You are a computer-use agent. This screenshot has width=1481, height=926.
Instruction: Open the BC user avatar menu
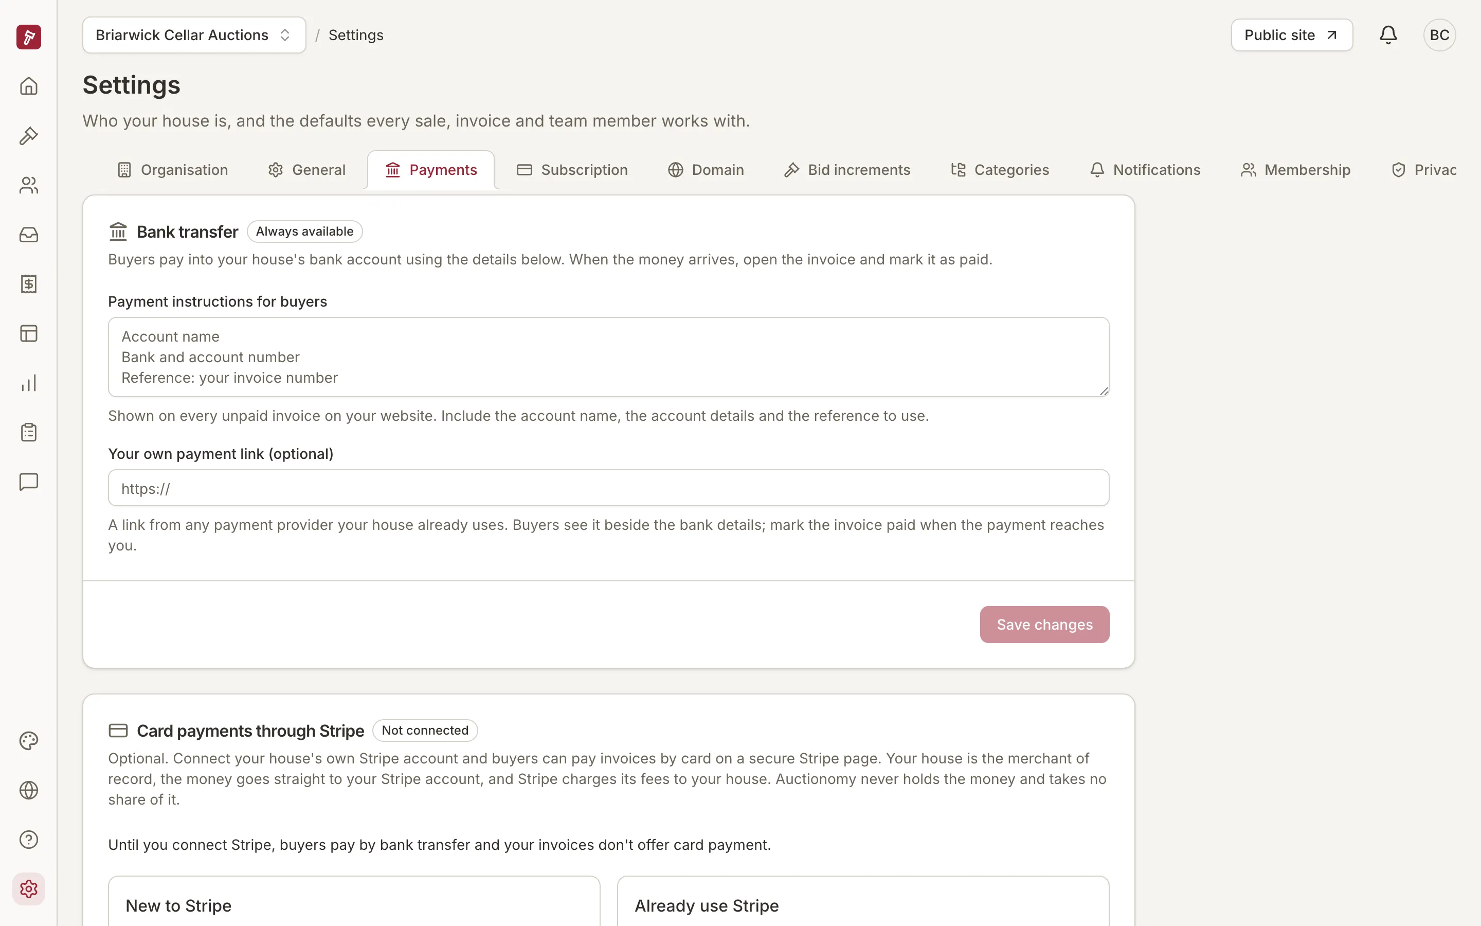[x=1439, y=35]
